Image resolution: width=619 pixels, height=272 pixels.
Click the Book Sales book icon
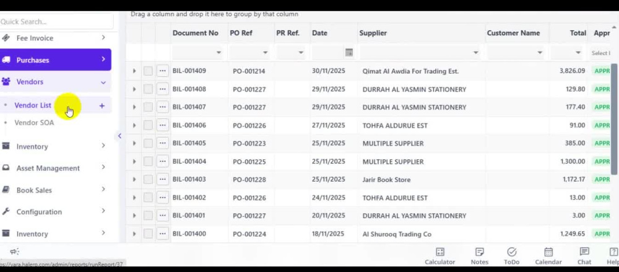[x=6, y=190]
